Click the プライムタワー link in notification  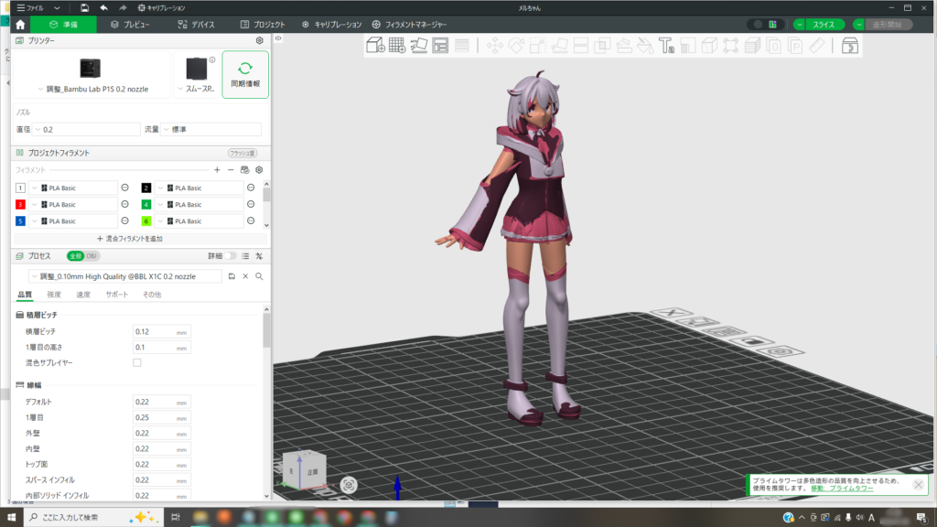coord(842,489)
